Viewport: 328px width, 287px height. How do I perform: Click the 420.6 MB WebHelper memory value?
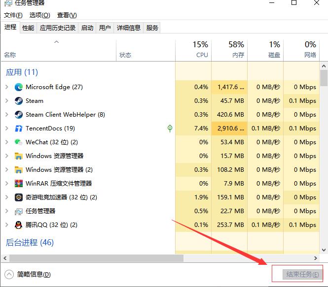(x=230, y=115)
